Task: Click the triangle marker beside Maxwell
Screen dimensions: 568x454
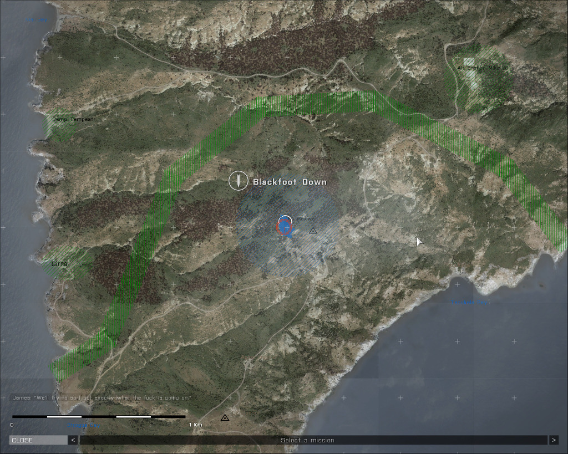Action: coord(313,231)
